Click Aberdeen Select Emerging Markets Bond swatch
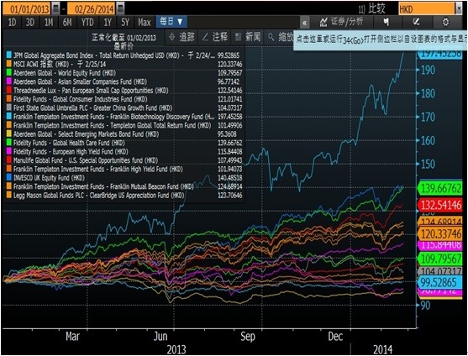Viewport: 468px width, 356px height. click(x=9, y=133)
